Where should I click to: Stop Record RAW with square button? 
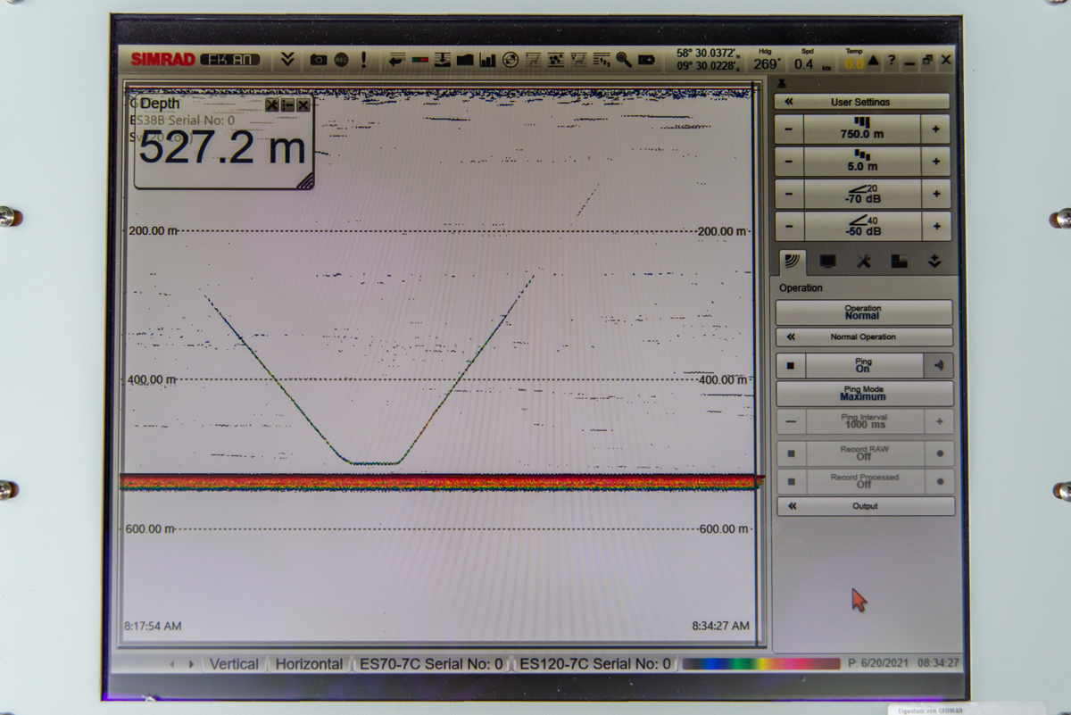click(x=791, y=453)
